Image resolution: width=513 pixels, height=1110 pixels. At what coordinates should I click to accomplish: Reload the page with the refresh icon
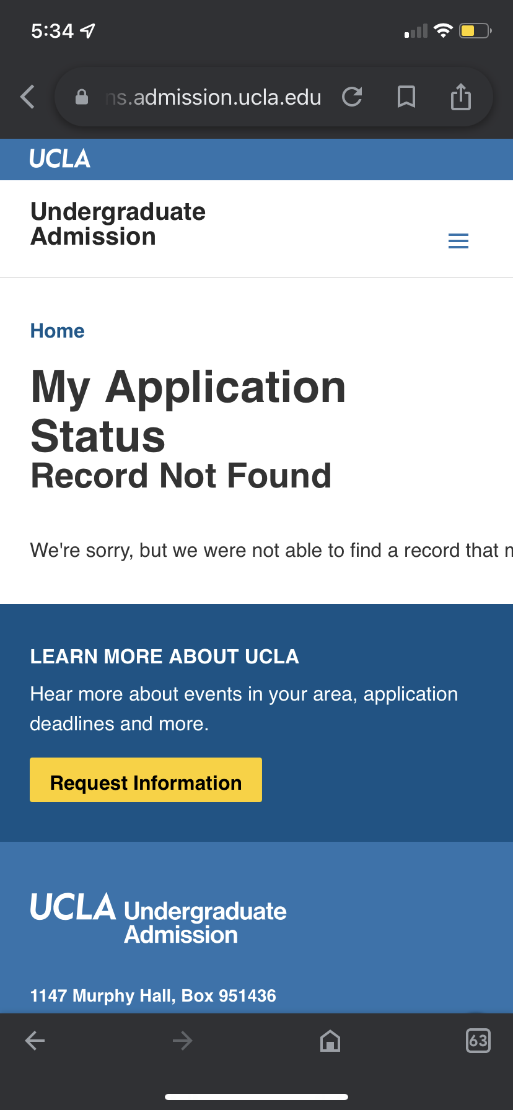[x=352, y=97]
